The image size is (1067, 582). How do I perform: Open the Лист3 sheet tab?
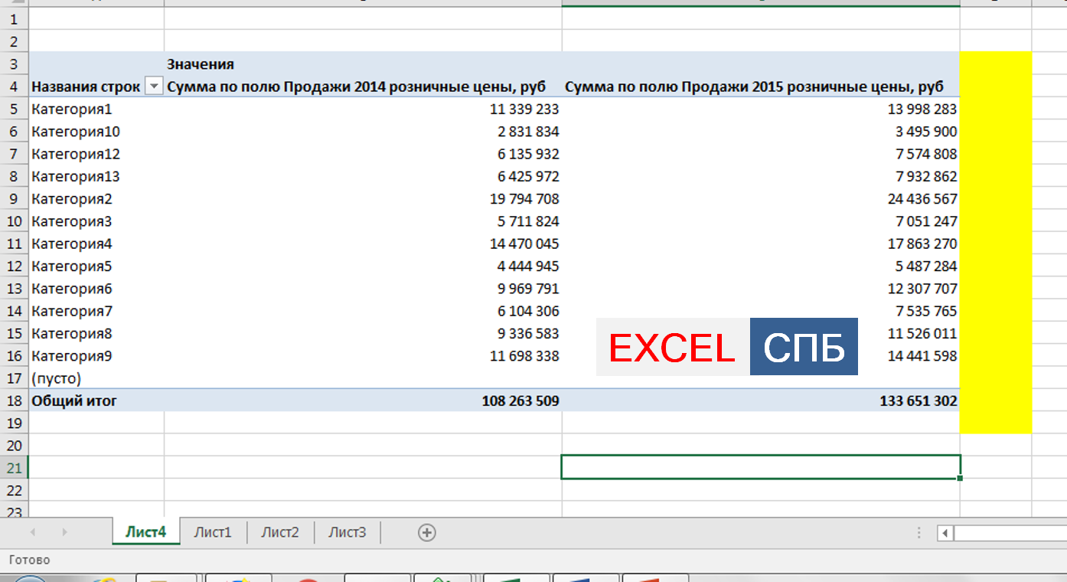(x=347, y=532)
